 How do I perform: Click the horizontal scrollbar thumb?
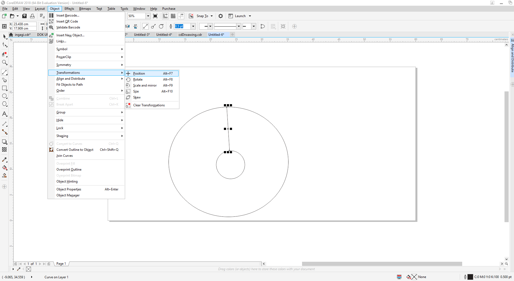pyautogui.click(x=382, y=264)
